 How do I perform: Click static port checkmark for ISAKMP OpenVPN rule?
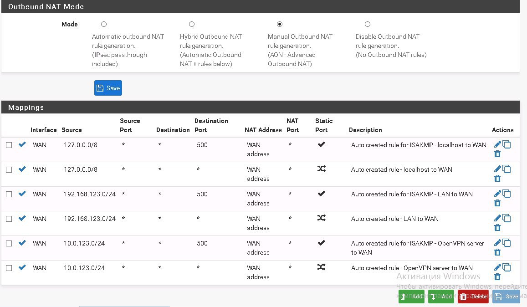pyautogui.click(x=321, y=242)
